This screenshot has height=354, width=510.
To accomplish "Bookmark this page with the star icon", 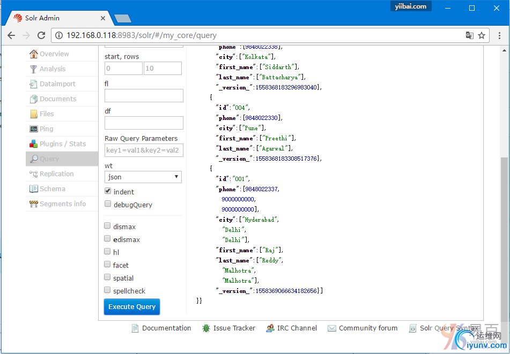I will click(x=482, y=35).
